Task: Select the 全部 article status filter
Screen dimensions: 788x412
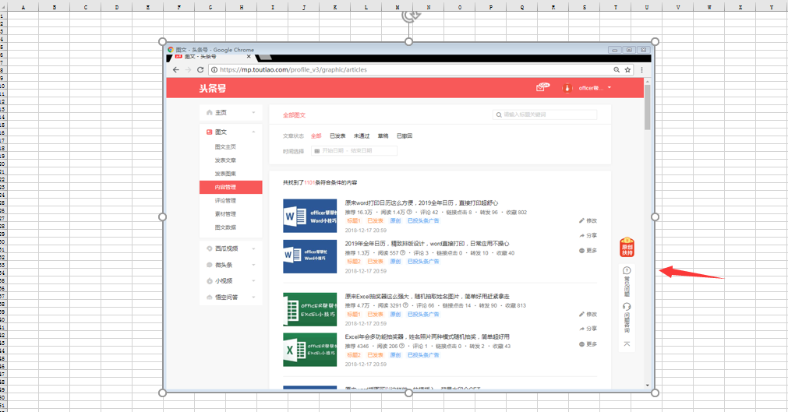Action: click(x=316, y=136)
